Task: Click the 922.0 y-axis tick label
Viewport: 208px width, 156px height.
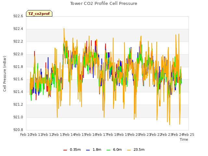Action: click(x=18, y=54)
